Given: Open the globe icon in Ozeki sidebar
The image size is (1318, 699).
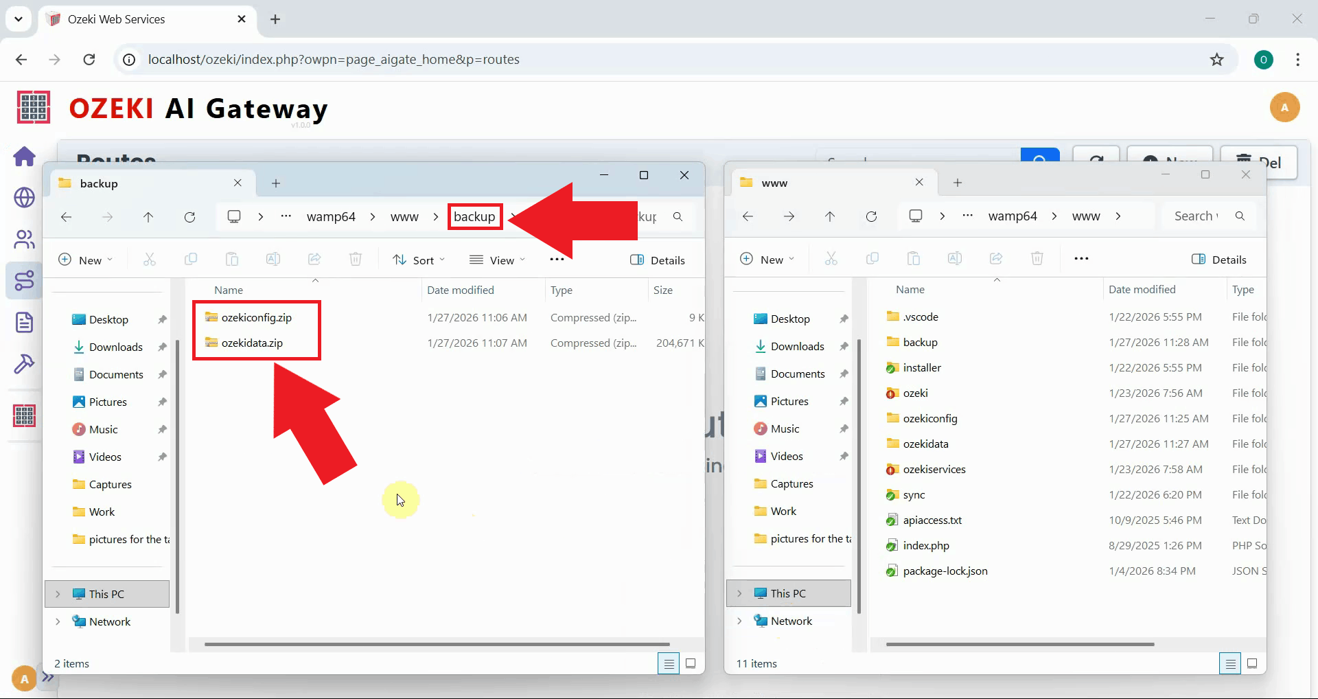Looking at the screenshot, I should (x=25, y=198).
